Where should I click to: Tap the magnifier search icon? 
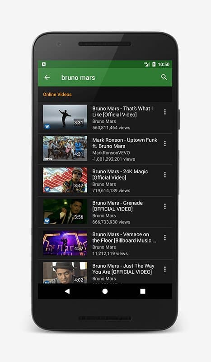[x=164, y=77]
